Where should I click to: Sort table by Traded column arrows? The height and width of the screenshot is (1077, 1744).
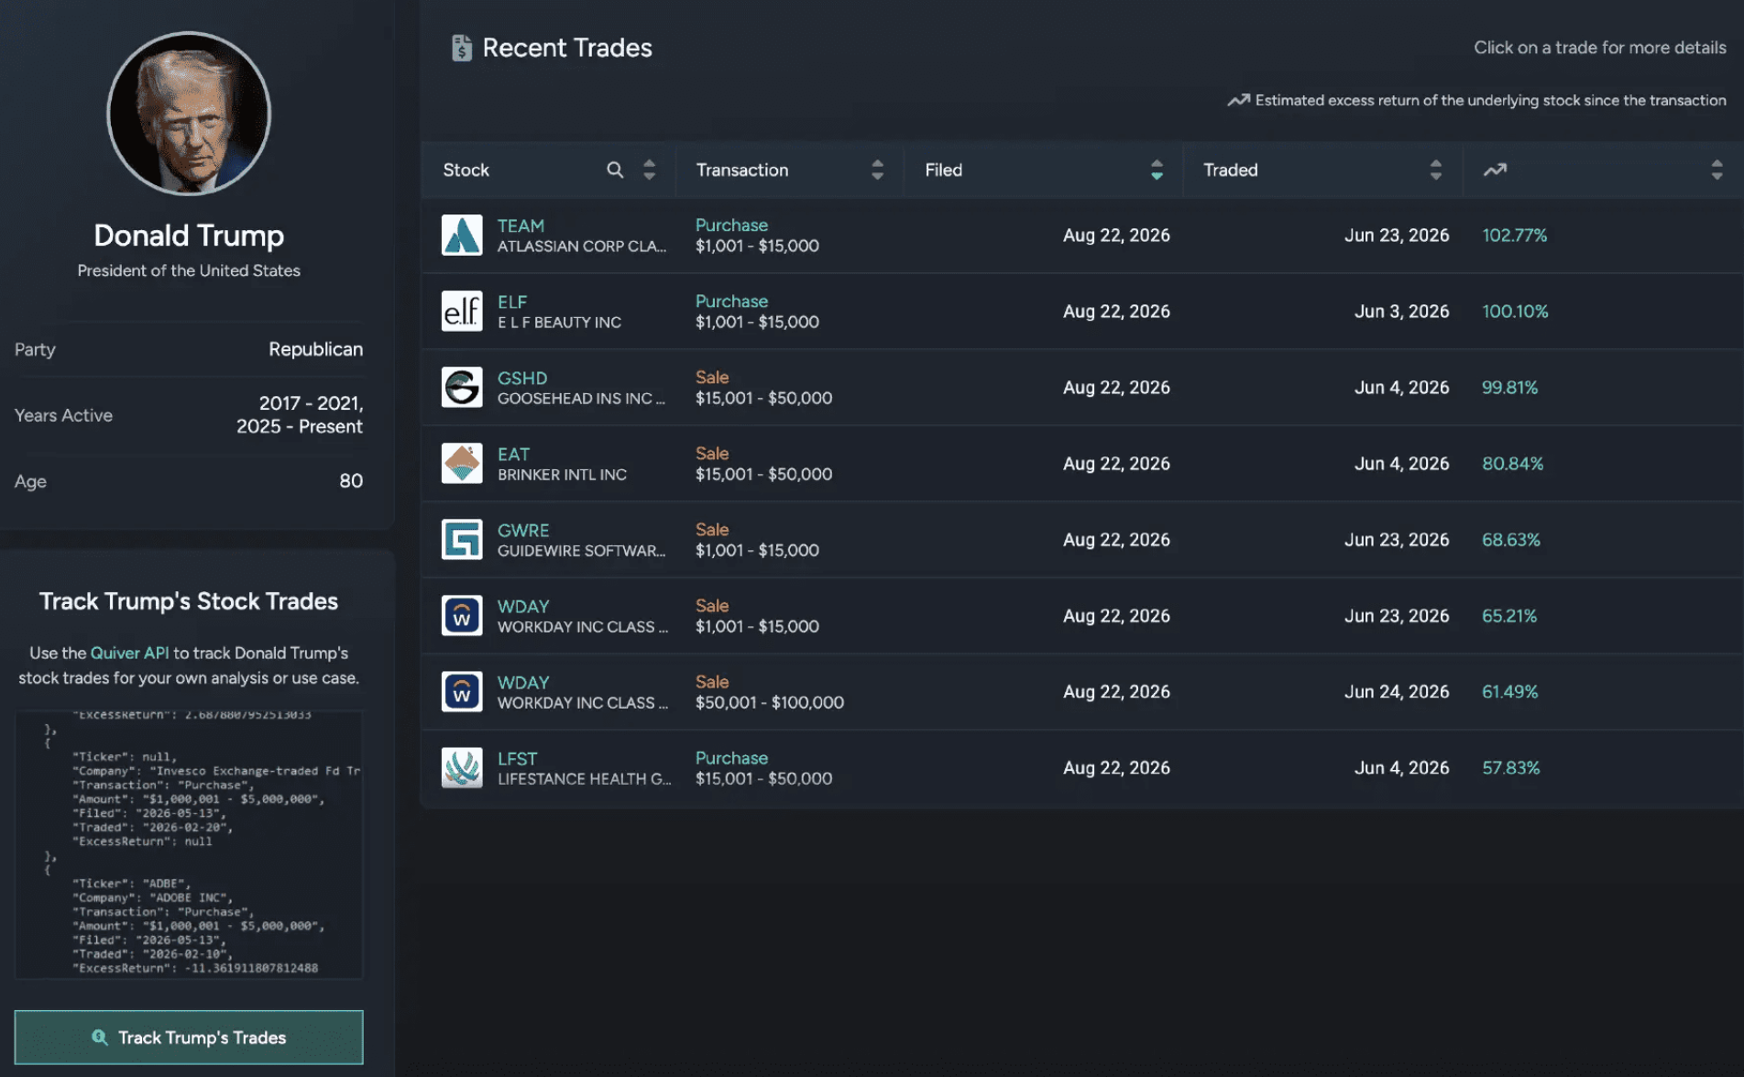[x=1435, y=170]
